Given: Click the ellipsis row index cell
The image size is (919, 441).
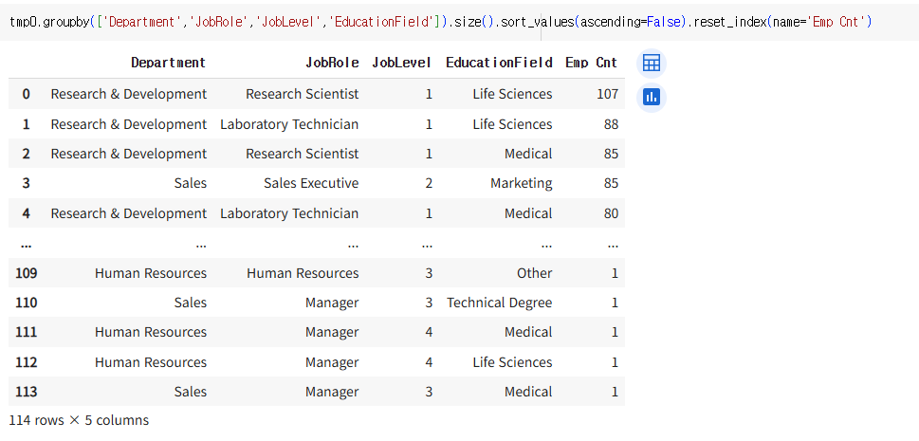Looking at the screenshot, I should (x=26, y=243).
